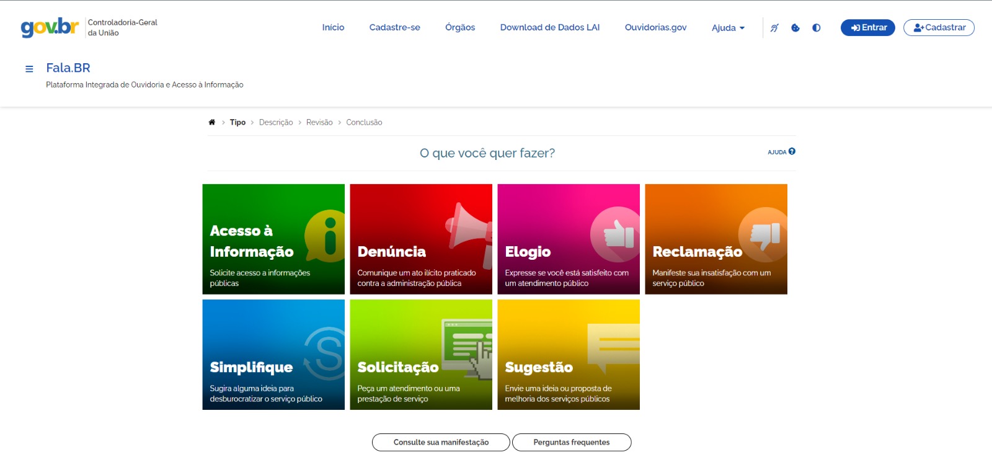
Task: Choose the Solicitação tile
Action: pos(421,355)
